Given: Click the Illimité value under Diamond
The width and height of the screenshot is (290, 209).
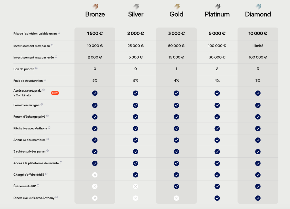Looking at the screenshot, I should click(x=258, y=46).
